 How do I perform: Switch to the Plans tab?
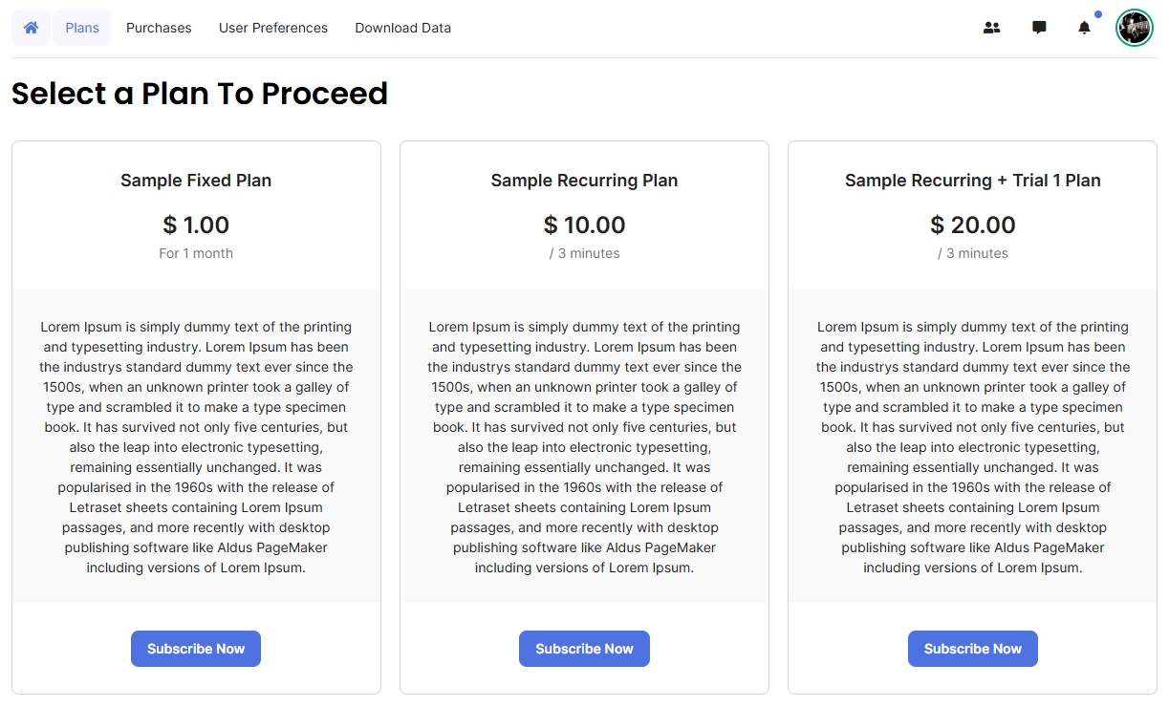point(82,28)
